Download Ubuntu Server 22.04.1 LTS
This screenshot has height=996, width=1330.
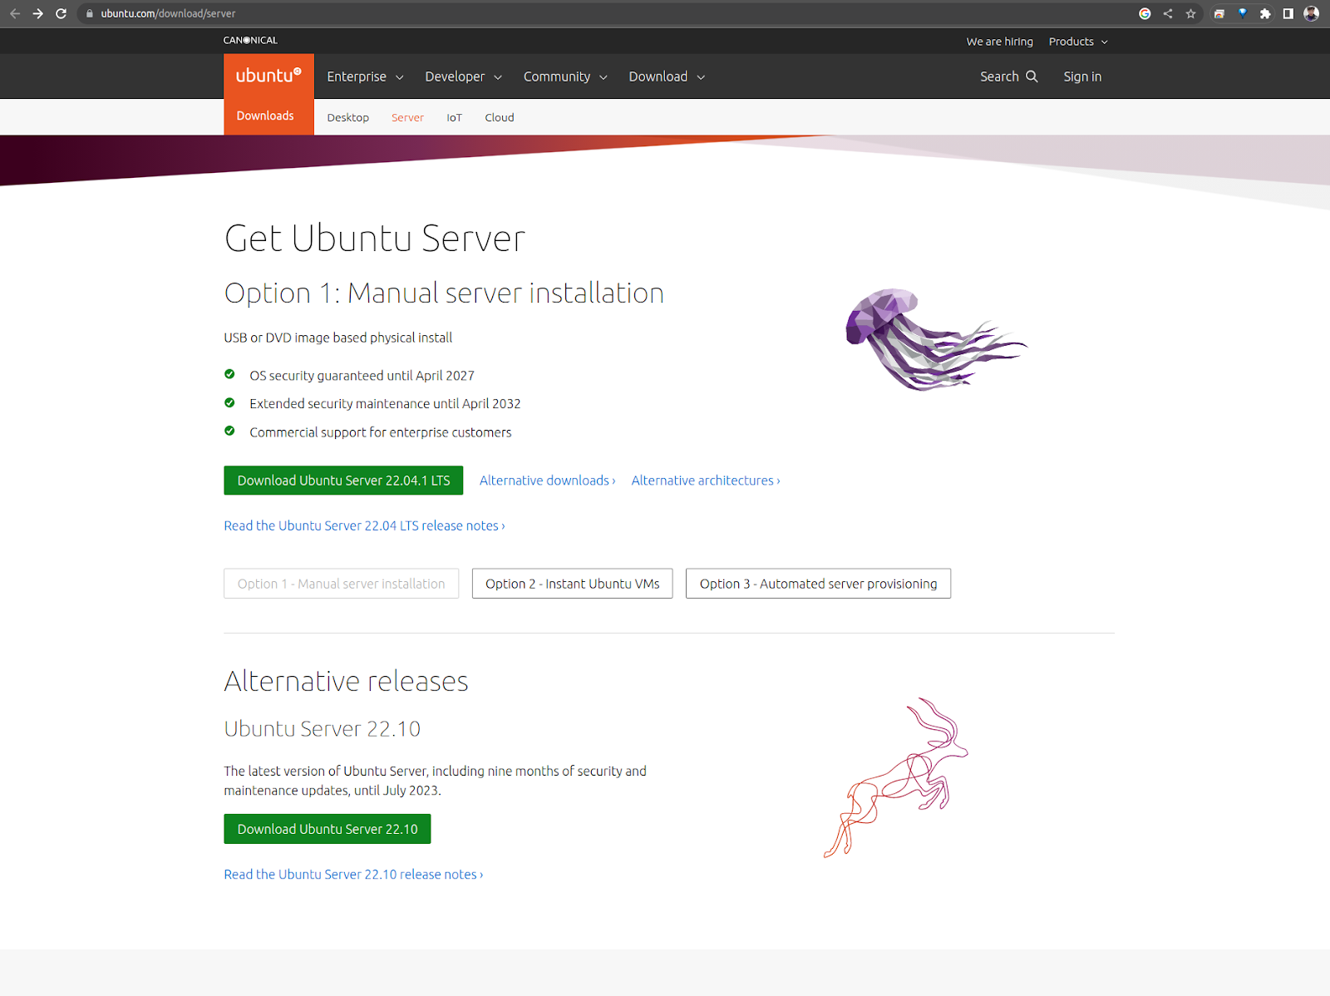pyautogui.click(x=343, y=481)
